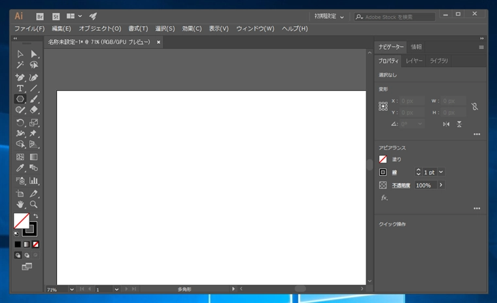The height and width of the screenshot is (303, 497).
Task: Select the Symbol Sprayer tool
Action: (x=20, y=180)
